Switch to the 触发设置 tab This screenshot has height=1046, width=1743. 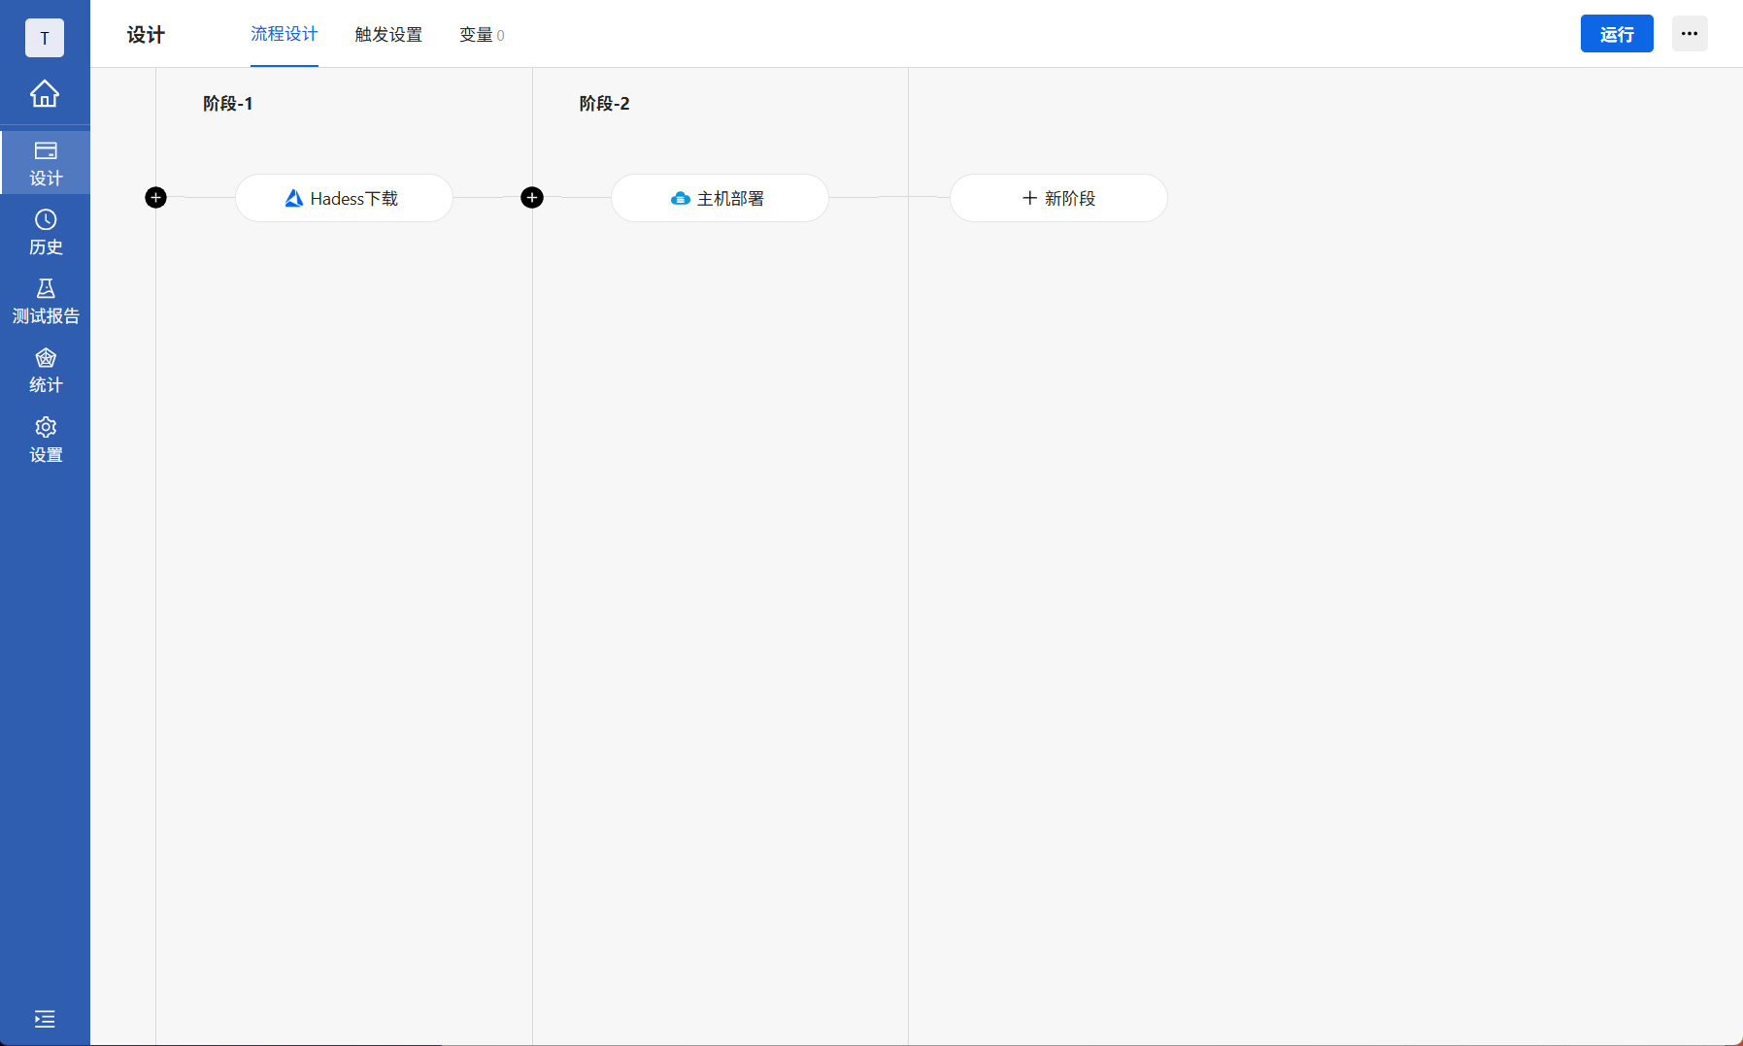tap(387, 34)
